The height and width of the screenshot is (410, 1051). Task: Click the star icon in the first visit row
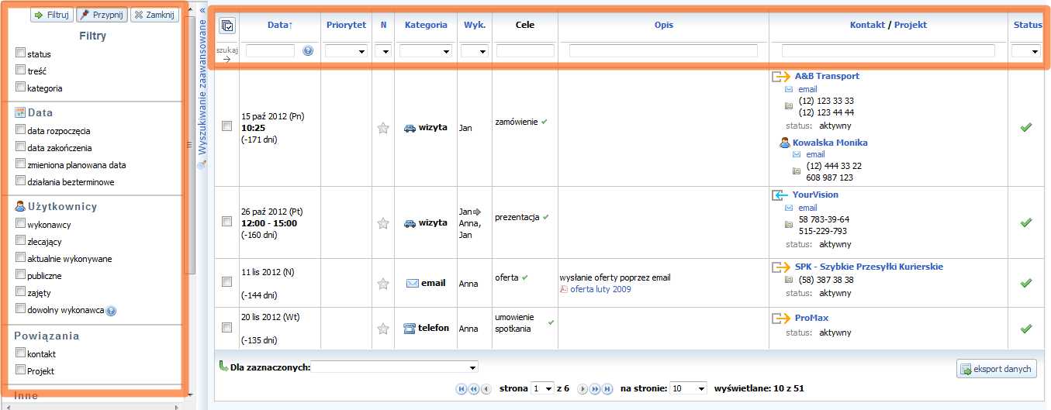point(382,129)
